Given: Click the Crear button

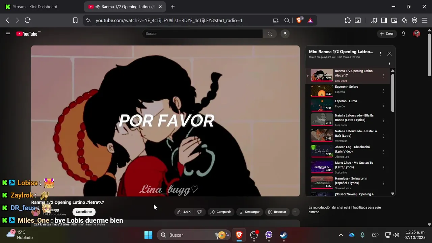Looking at the screenshot, I should point(386,34).
